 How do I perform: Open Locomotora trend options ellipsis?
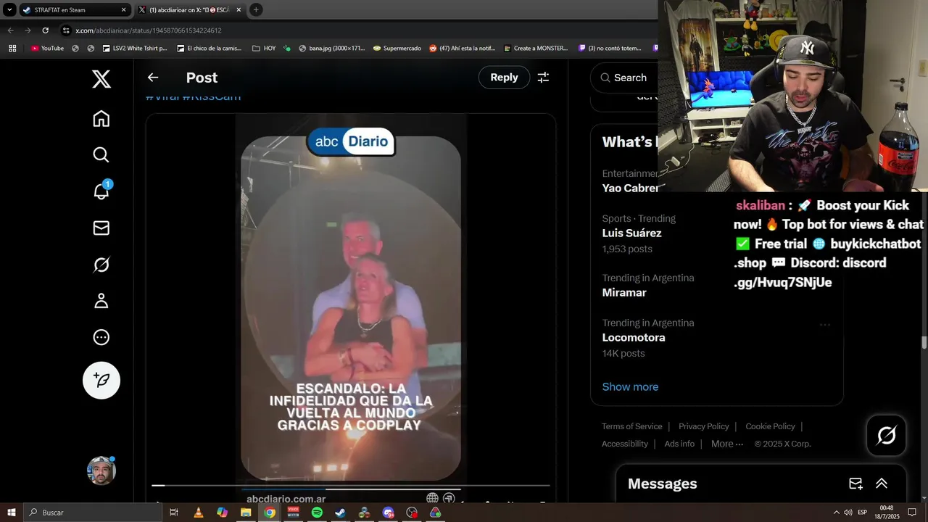click(825, 325)
